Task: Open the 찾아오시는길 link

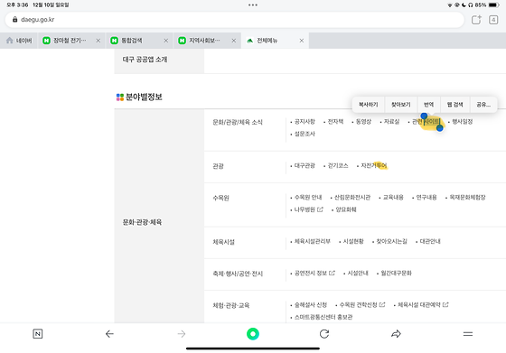Action: coord(391,241)
